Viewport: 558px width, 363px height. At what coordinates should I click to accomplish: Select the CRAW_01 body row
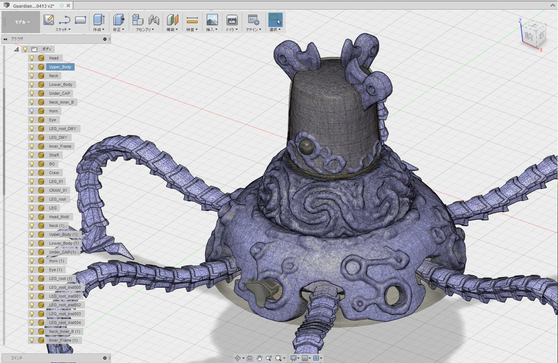click(x=49, y=191)
